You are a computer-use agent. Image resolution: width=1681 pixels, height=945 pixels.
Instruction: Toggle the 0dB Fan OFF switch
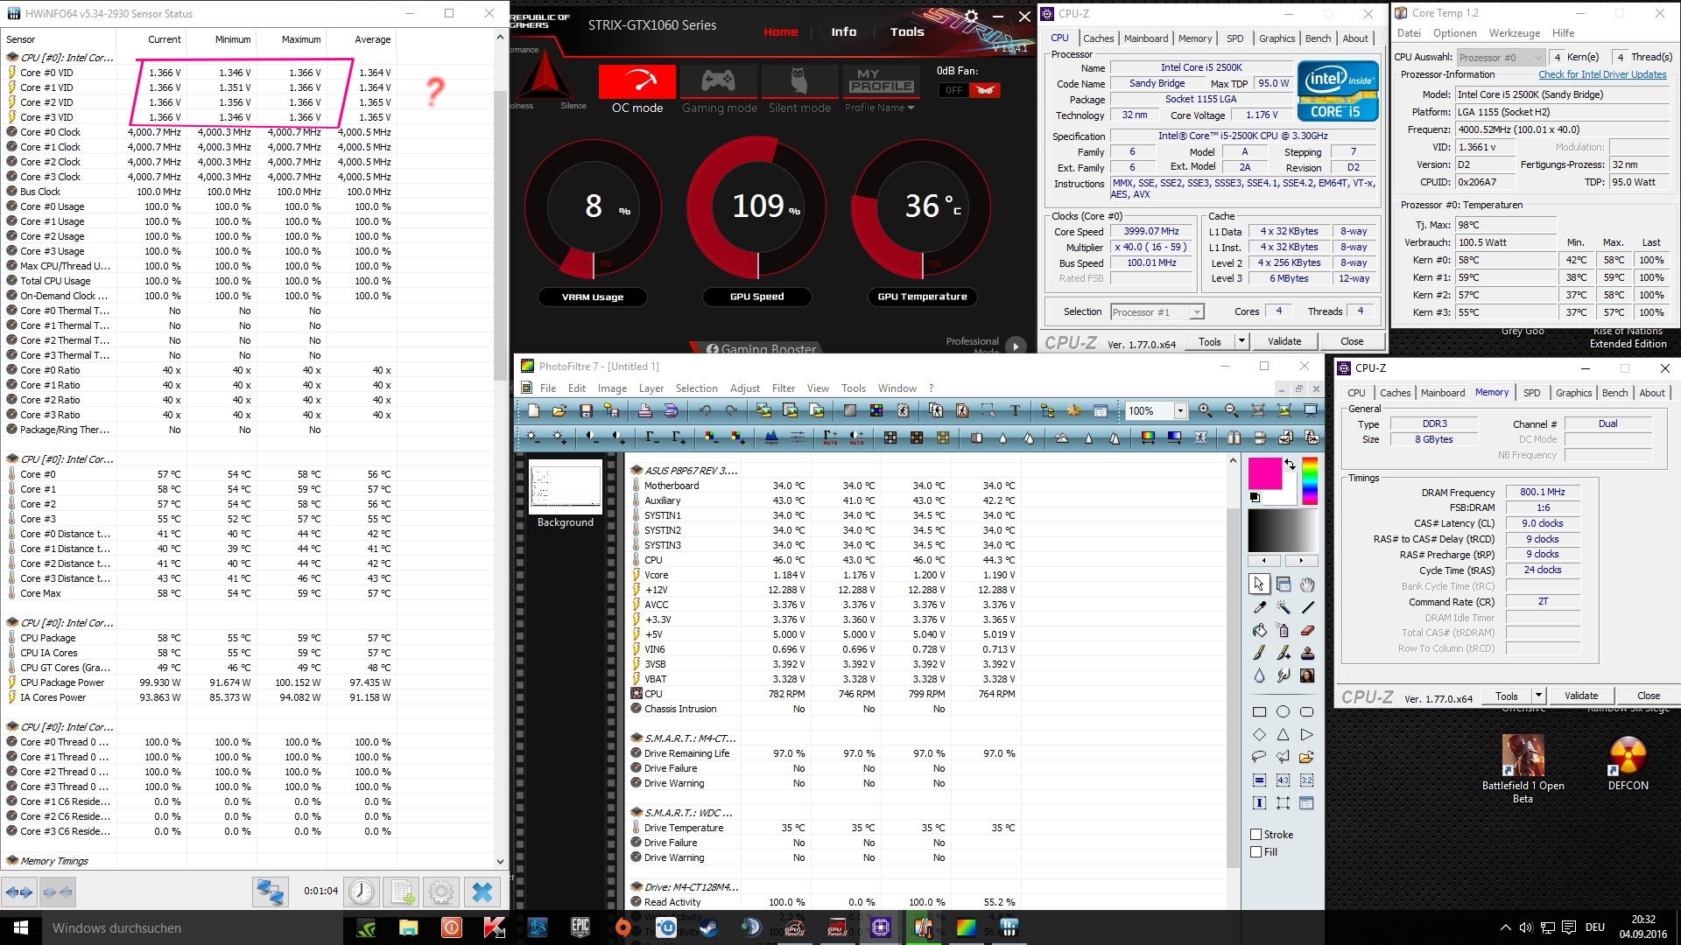coord(968,90)
